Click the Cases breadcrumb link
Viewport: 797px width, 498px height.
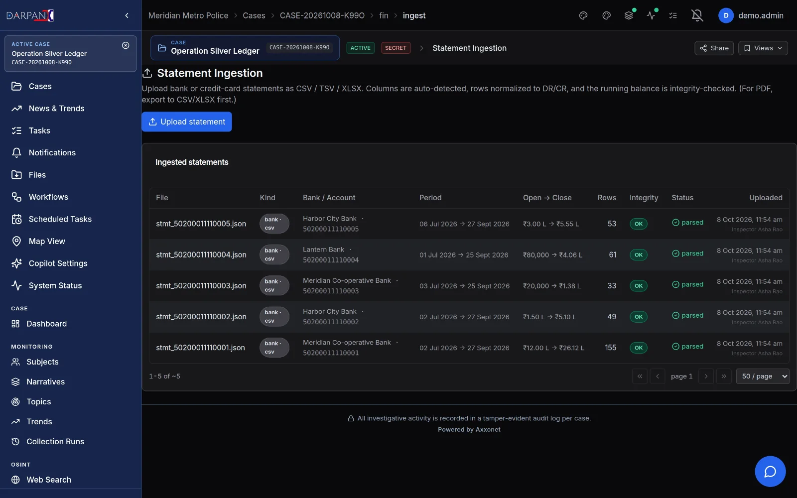(x=254, y=15)
